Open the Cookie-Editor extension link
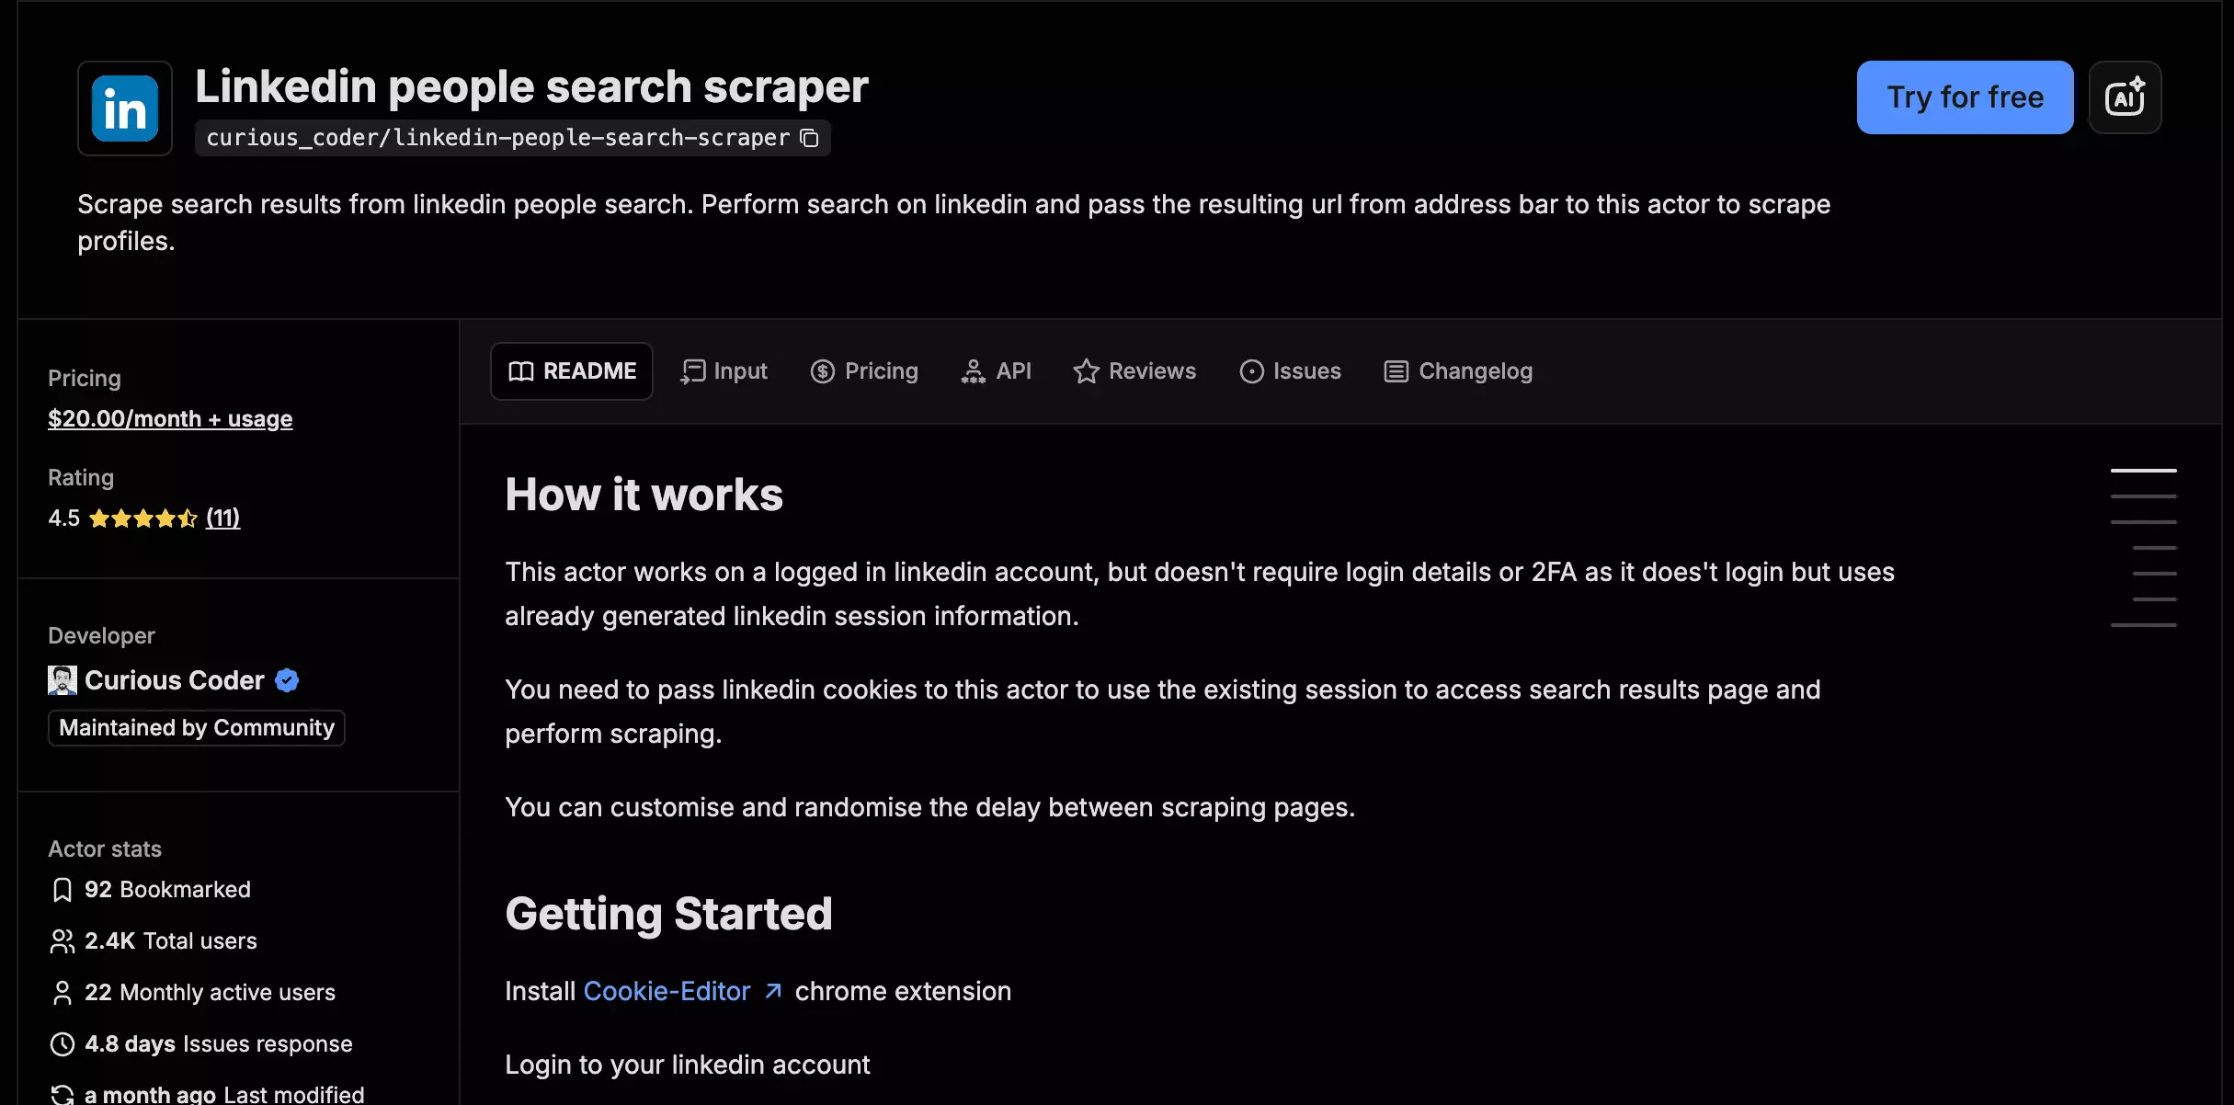Screen dimensions: 2234x1105 pos(667,991)
